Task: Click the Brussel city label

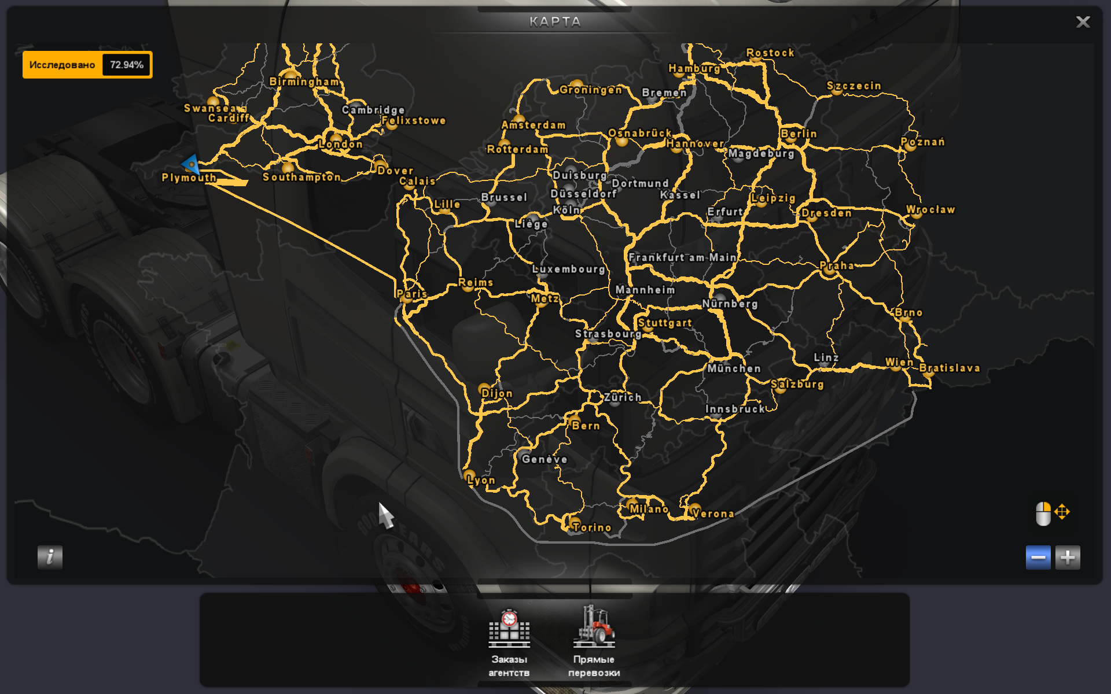Action: click(x=504, y=197)
